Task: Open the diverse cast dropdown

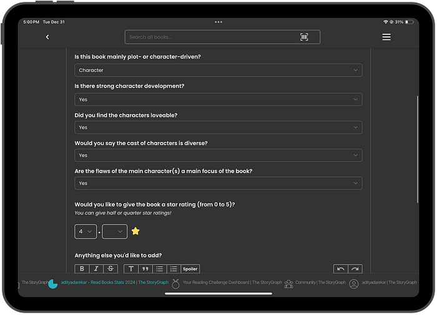Action: point(219,155)
